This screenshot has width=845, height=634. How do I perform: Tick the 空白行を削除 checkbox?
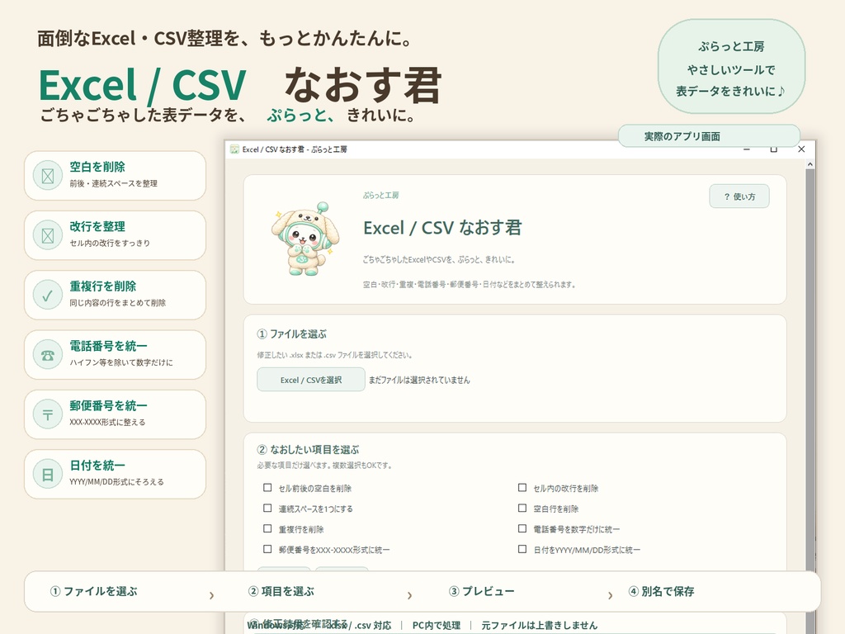(x=522, y=508)
